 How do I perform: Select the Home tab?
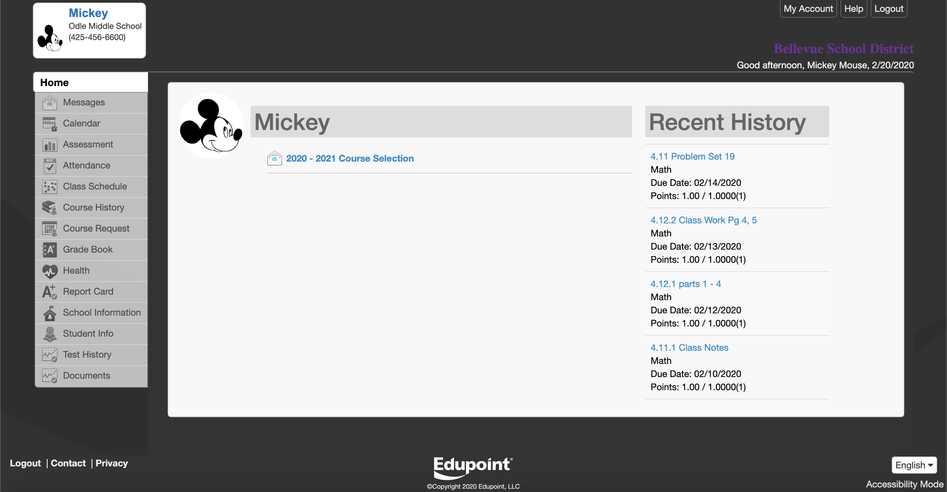[54, 83]
